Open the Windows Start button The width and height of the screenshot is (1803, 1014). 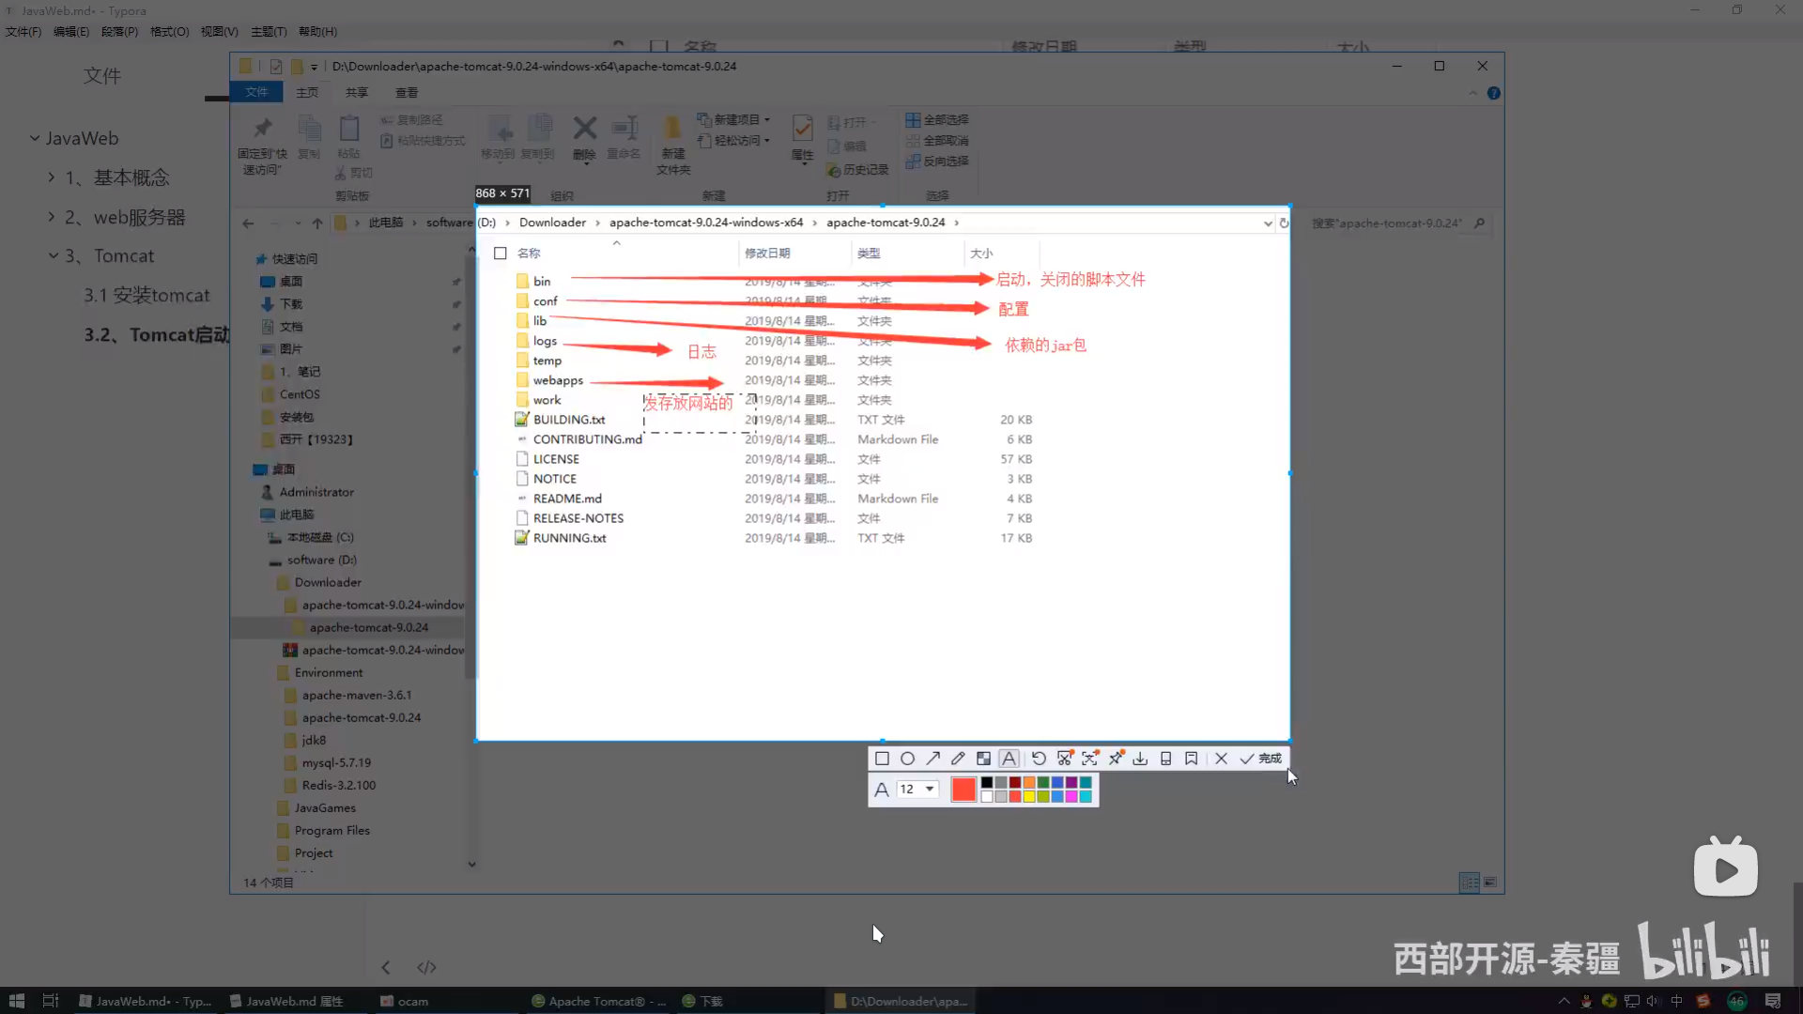click(x=16, y=1001)
